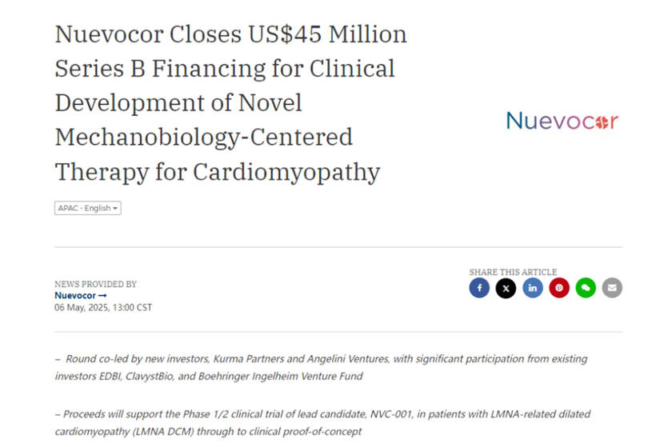Click the SHARE THIS ARTICLE label

(513, 272)
